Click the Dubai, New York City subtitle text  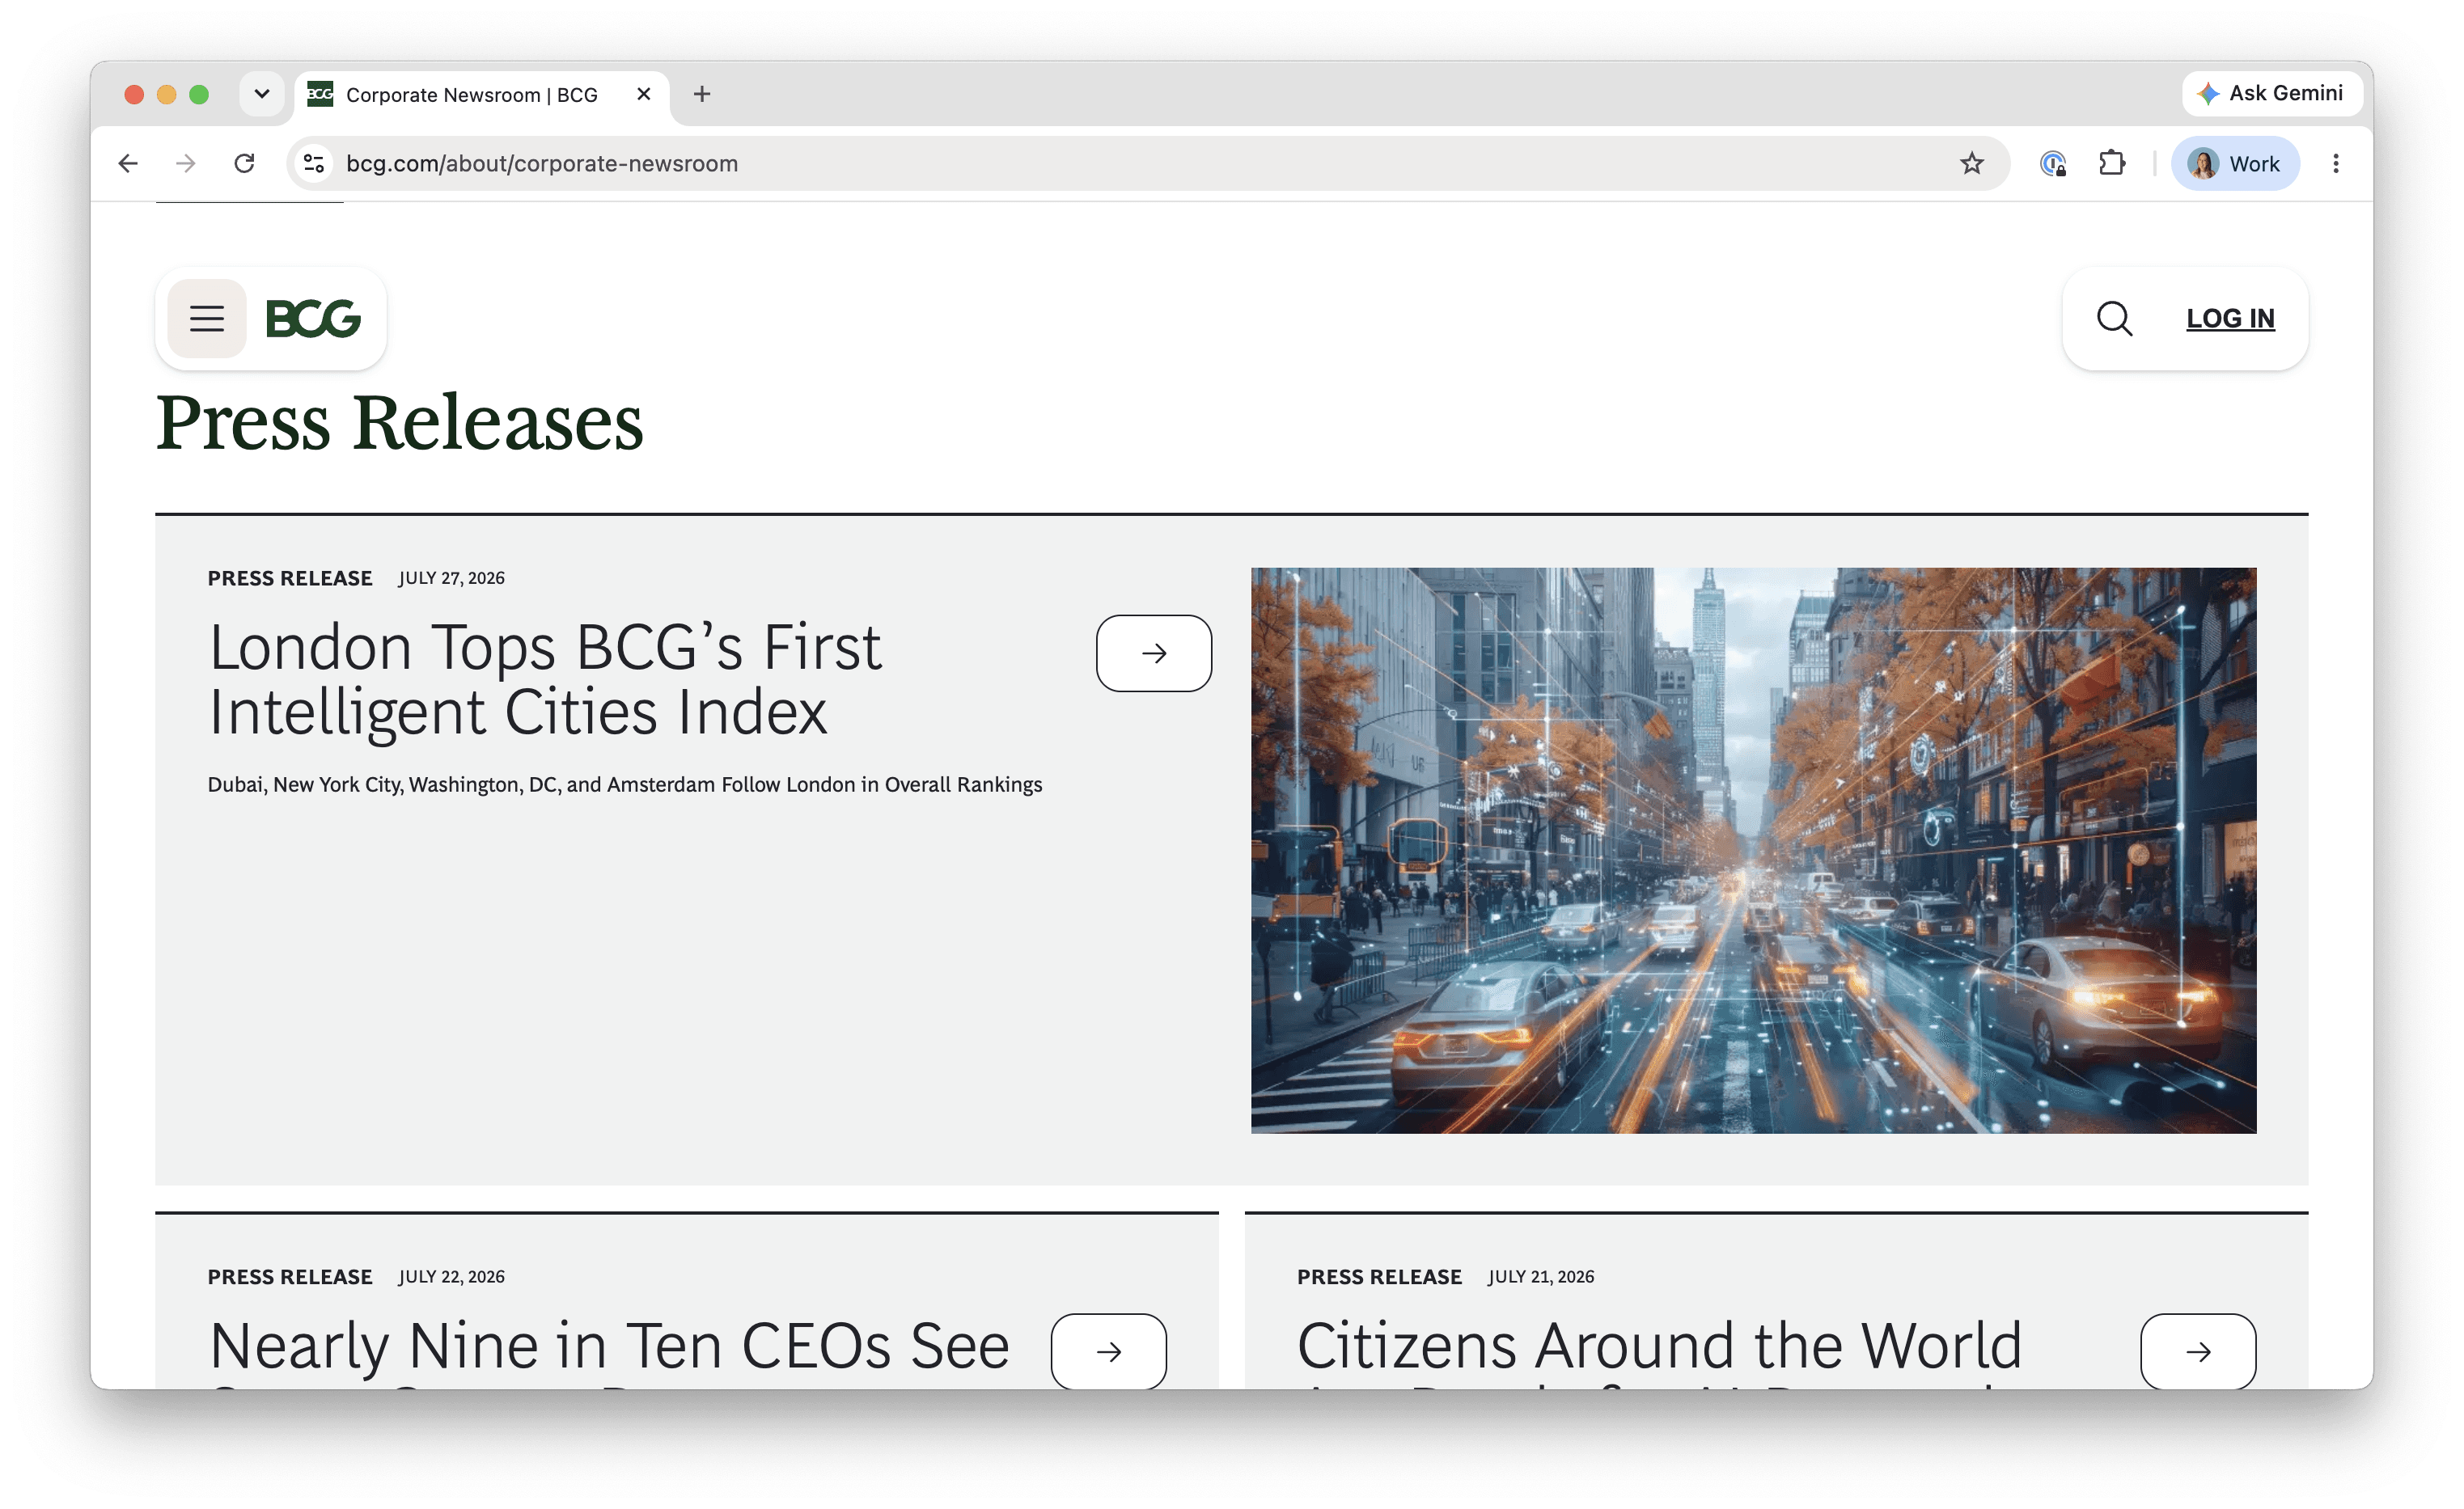pyautogui.click(x=624, y=784)
